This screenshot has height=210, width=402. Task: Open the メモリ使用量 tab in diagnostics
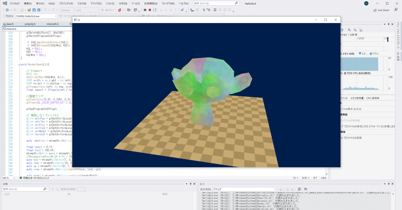pyautogui.click(x=357, y=98)
